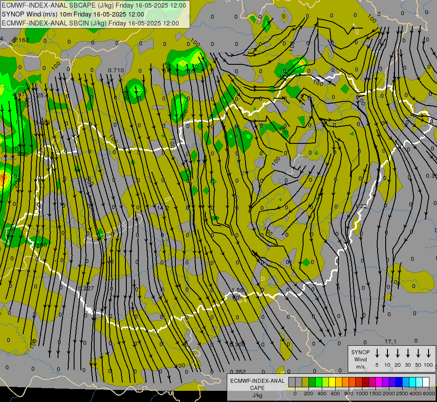The image size is (437, 402).
Task: Click the '2000' CAPE scale label
Action: click(389, 394)
